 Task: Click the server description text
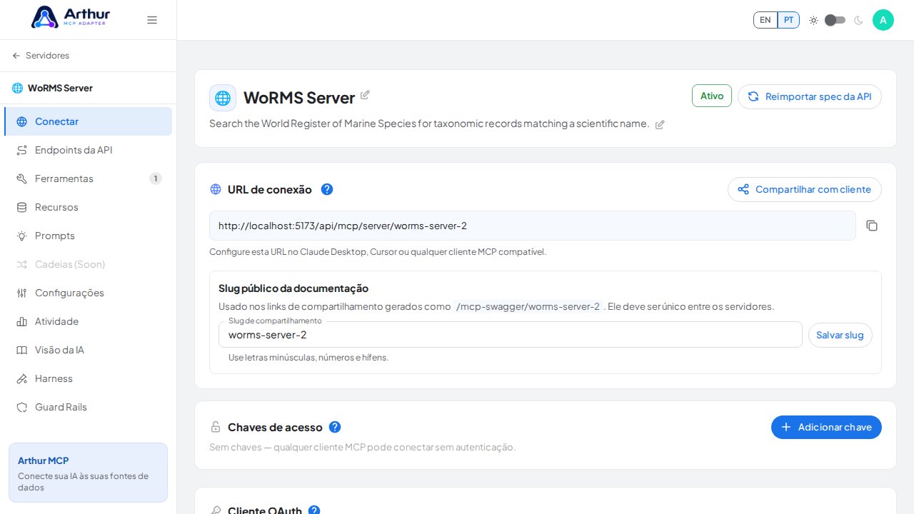coord(429,124)
